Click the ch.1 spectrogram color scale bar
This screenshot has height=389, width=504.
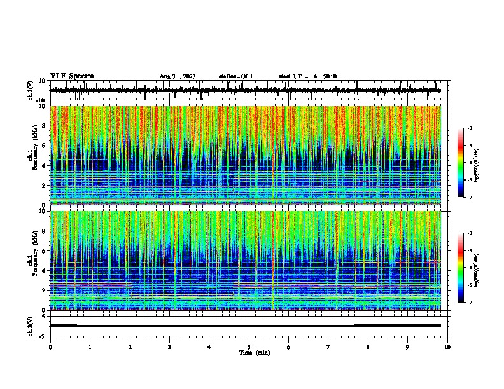461,163
